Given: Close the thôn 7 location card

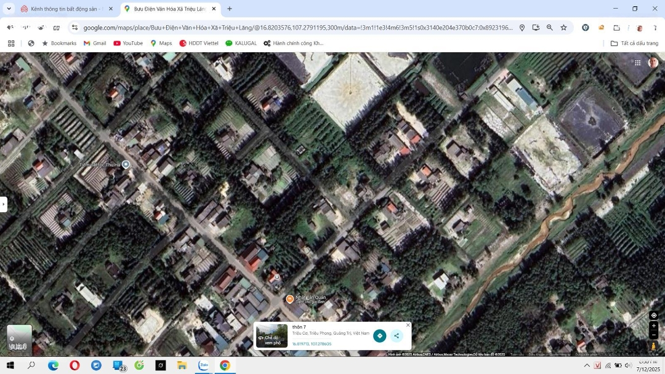Looking at the screenshot, I should 408,325.
